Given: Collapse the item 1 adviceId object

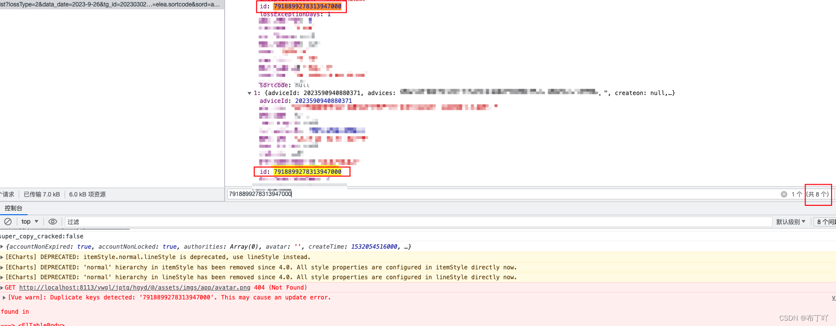Looking at the screenshot, I should click(x=249, y=93).
